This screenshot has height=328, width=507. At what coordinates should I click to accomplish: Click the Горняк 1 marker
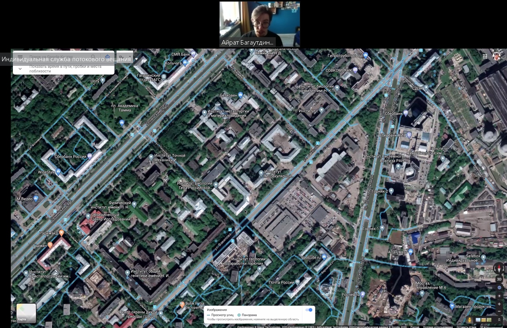tap(382, 228)
